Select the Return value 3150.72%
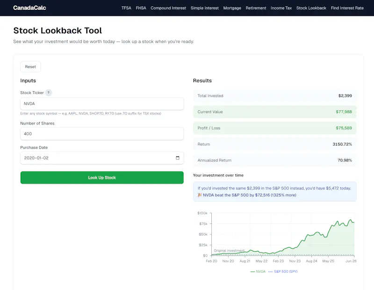The width and height of the screenshot is (374, 290). coord(342,144)
